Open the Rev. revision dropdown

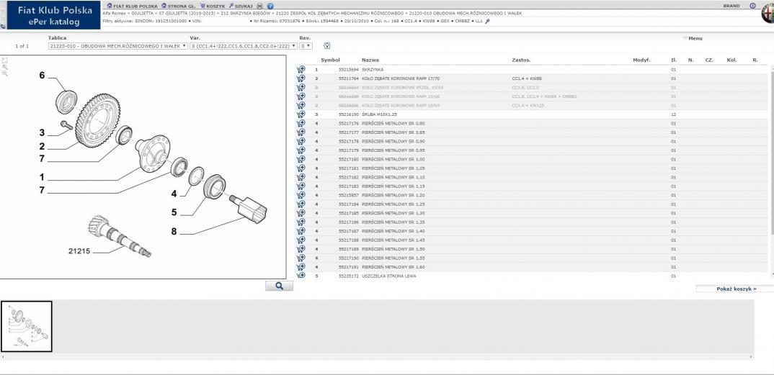(x=306, y=46)
